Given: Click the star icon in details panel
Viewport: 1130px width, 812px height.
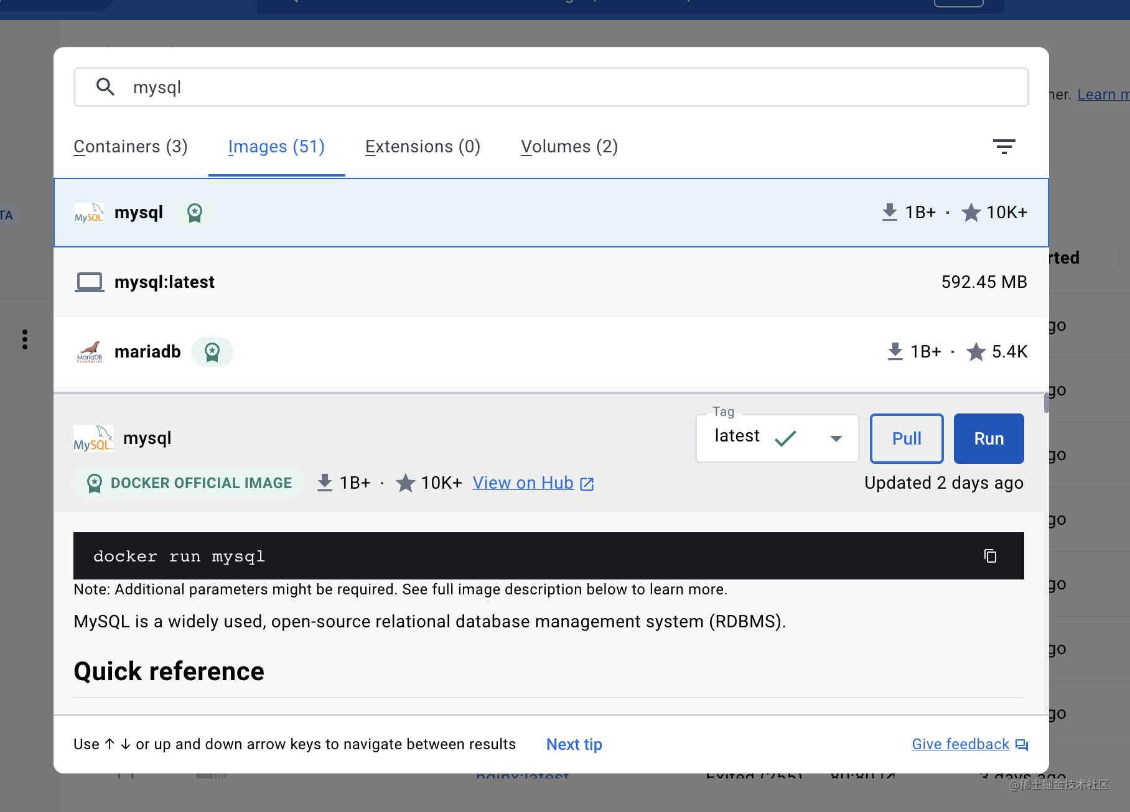Looking at the screenshot, I should 406,483.
